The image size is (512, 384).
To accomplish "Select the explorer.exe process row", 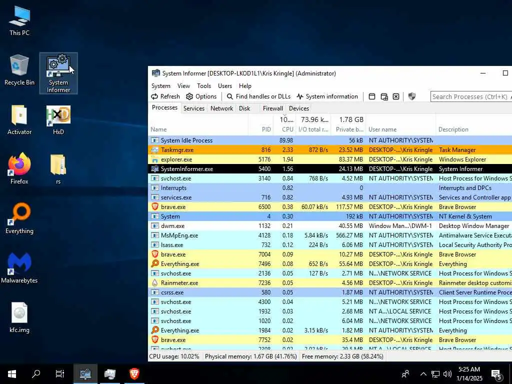I will (330, 159).
